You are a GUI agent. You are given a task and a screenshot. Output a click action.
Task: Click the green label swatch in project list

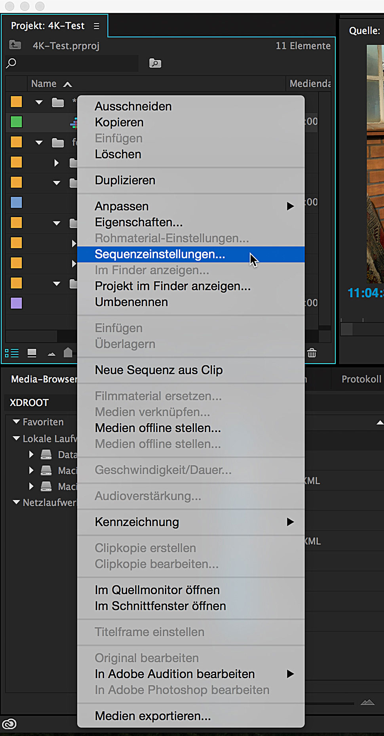[16, 122]
